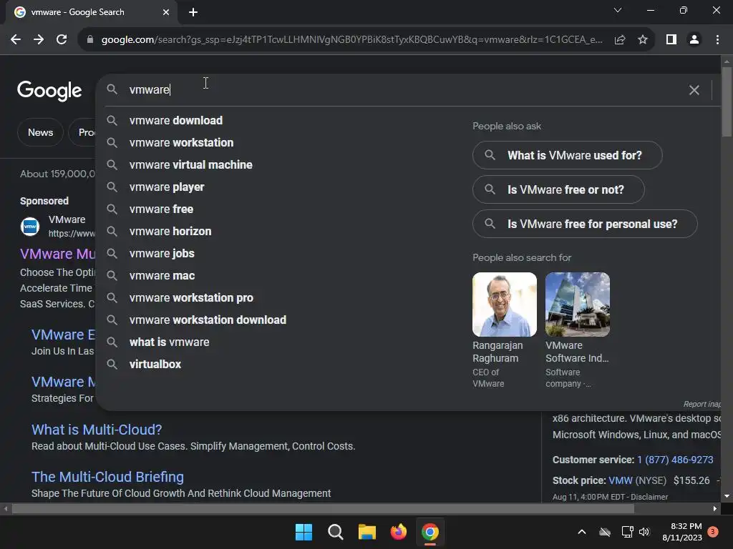733x549 pixels.
Task: Open the Chrome side panel icon
Action: point(671,40)
